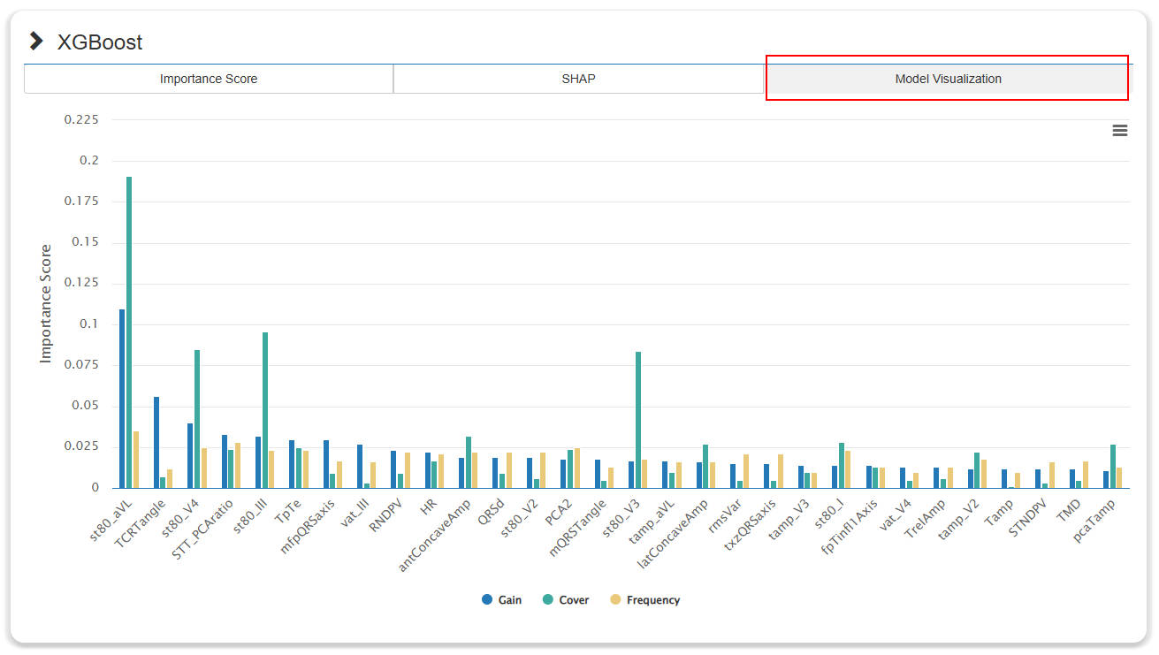Image resolution: width=1159 pixels, height=655 pixels.
Task: Click the green Cover bar for st80_V3
Action: (638, 420)
